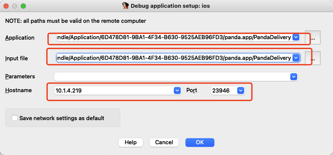Select the Hostname field showing 10.1.4.219
333x155 pixels.
(114, 90)
